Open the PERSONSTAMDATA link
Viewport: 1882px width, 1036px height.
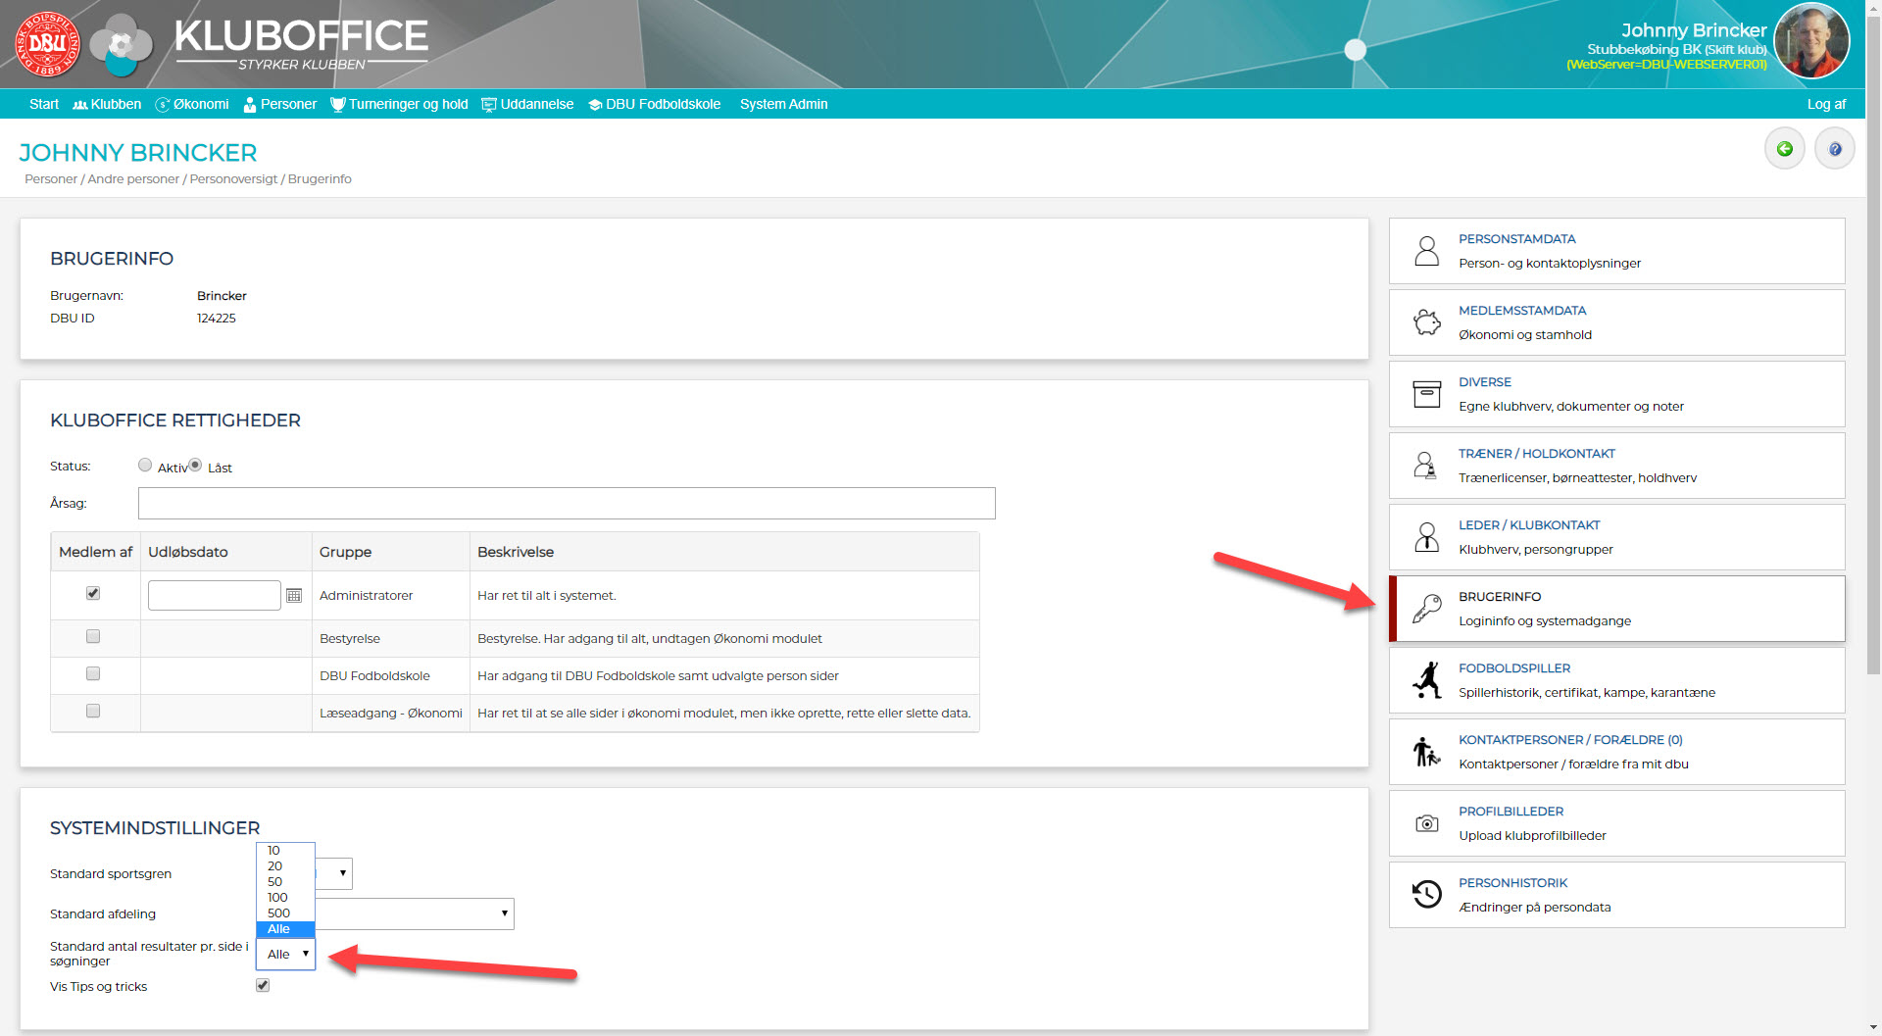click(1516, 238)
